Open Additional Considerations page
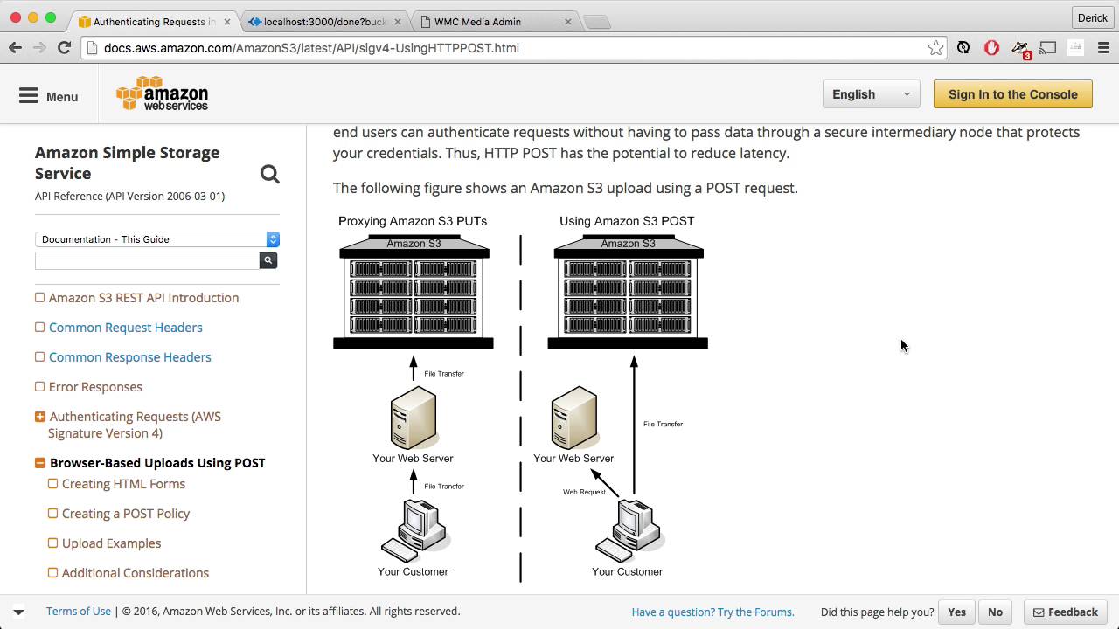The width and height of the screenshot is (1119, 629). [136, 573]
